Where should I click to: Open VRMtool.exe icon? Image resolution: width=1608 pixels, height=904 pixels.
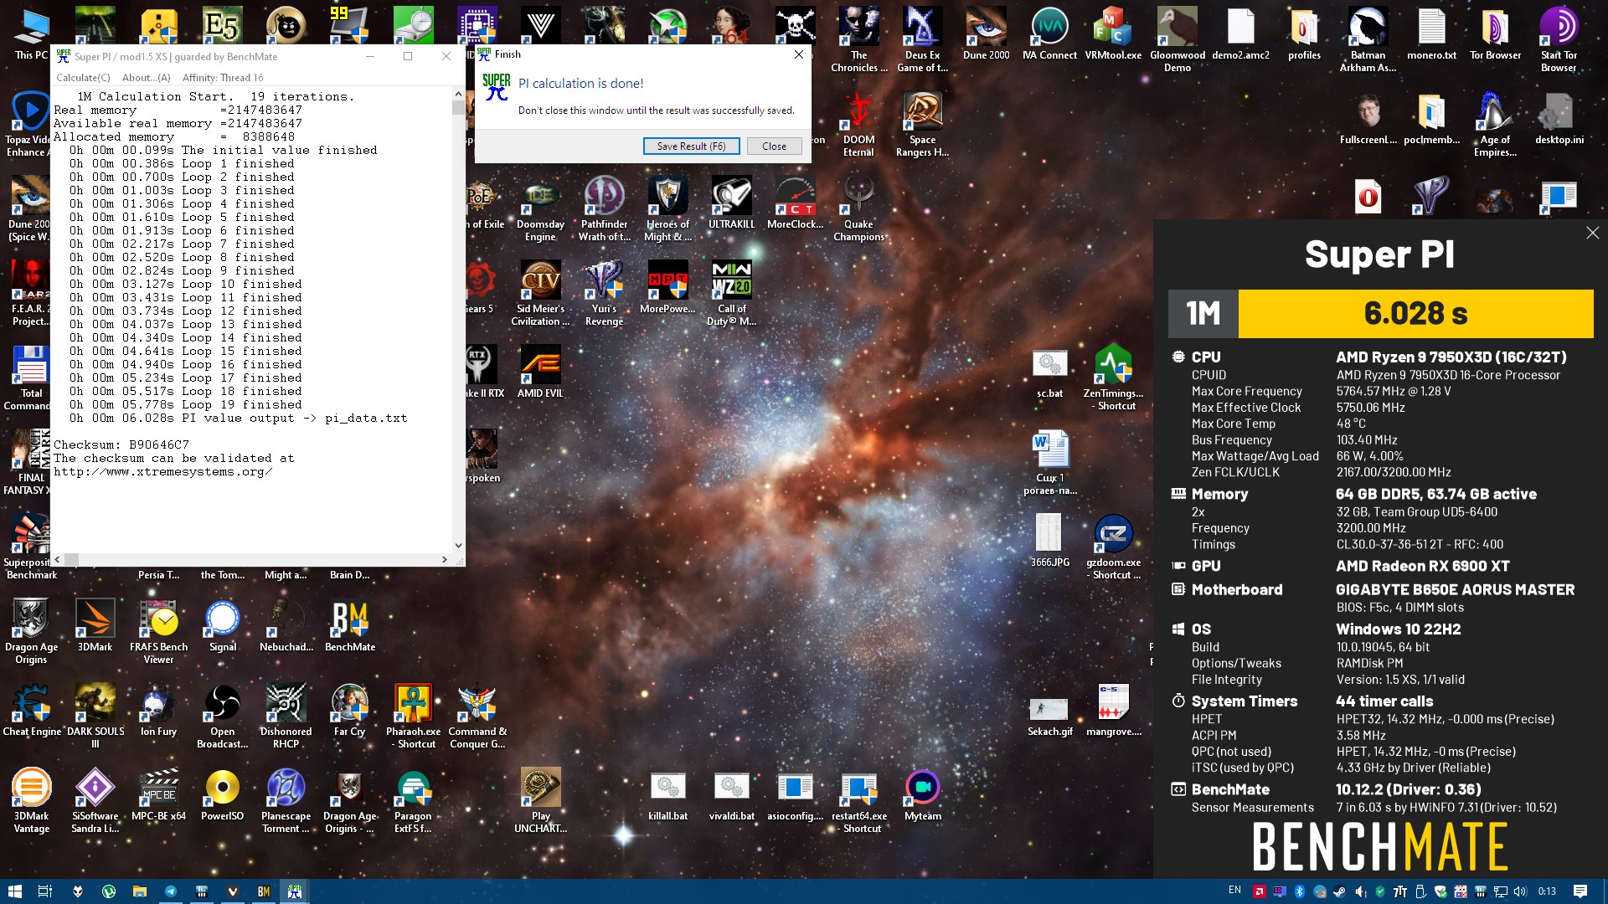(1114, 34)
